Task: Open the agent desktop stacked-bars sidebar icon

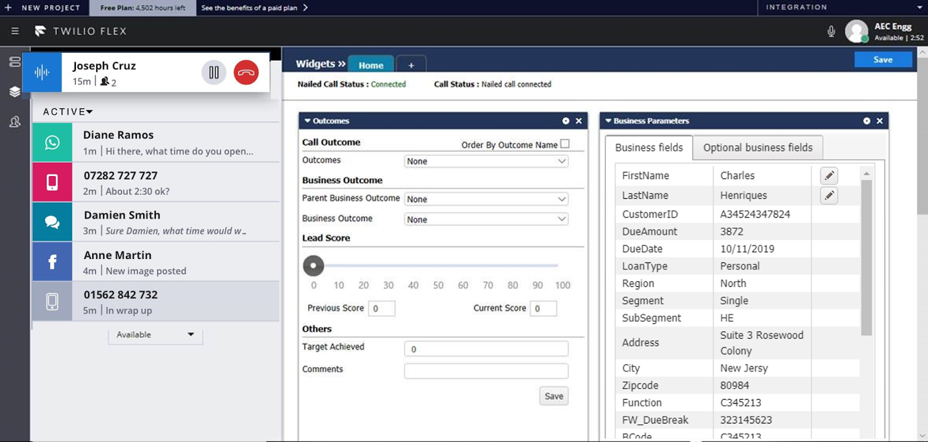Action: (x=14, y=61)
